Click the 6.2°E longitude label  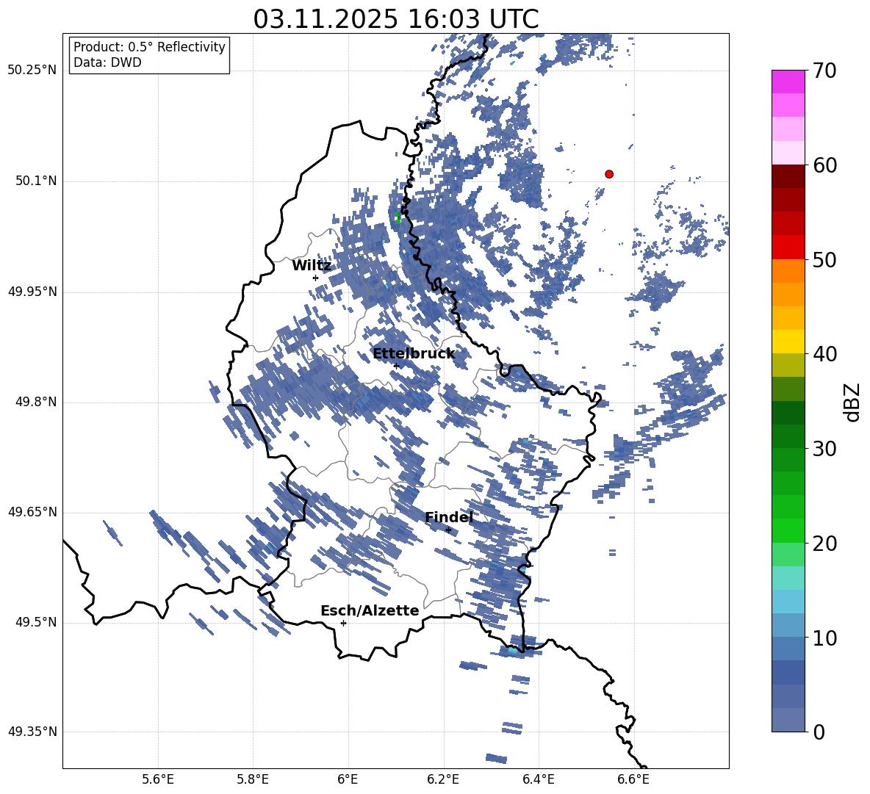[x=443, y=779]
